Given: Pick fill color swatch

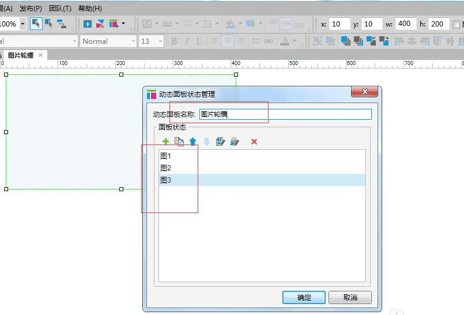Looking at the screenshot, I should point(231,24).
